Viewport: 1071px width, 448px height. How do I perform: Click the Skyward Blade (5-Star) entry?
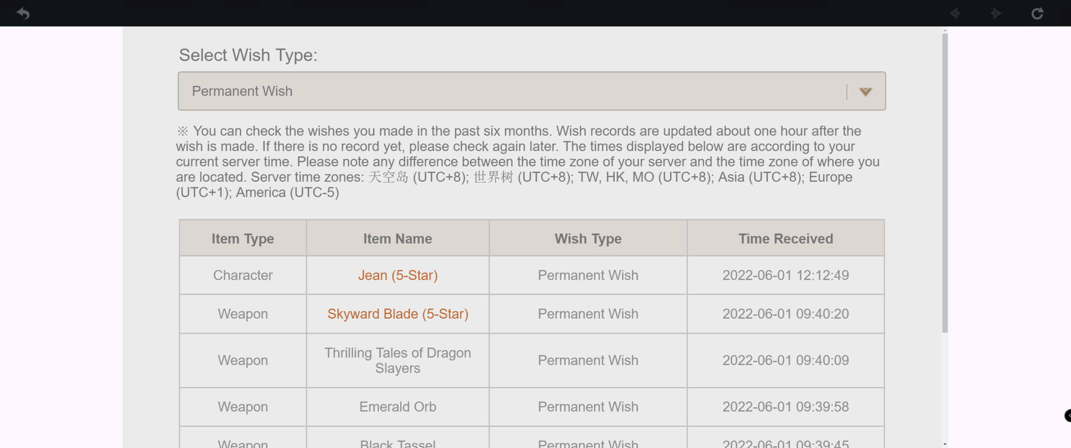(x=398, y=314)
